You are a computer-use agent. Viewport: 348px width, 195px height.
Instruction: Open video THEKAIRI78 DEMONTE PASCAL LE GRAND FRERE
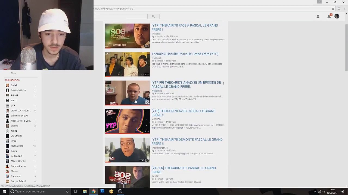coord(187,141)
